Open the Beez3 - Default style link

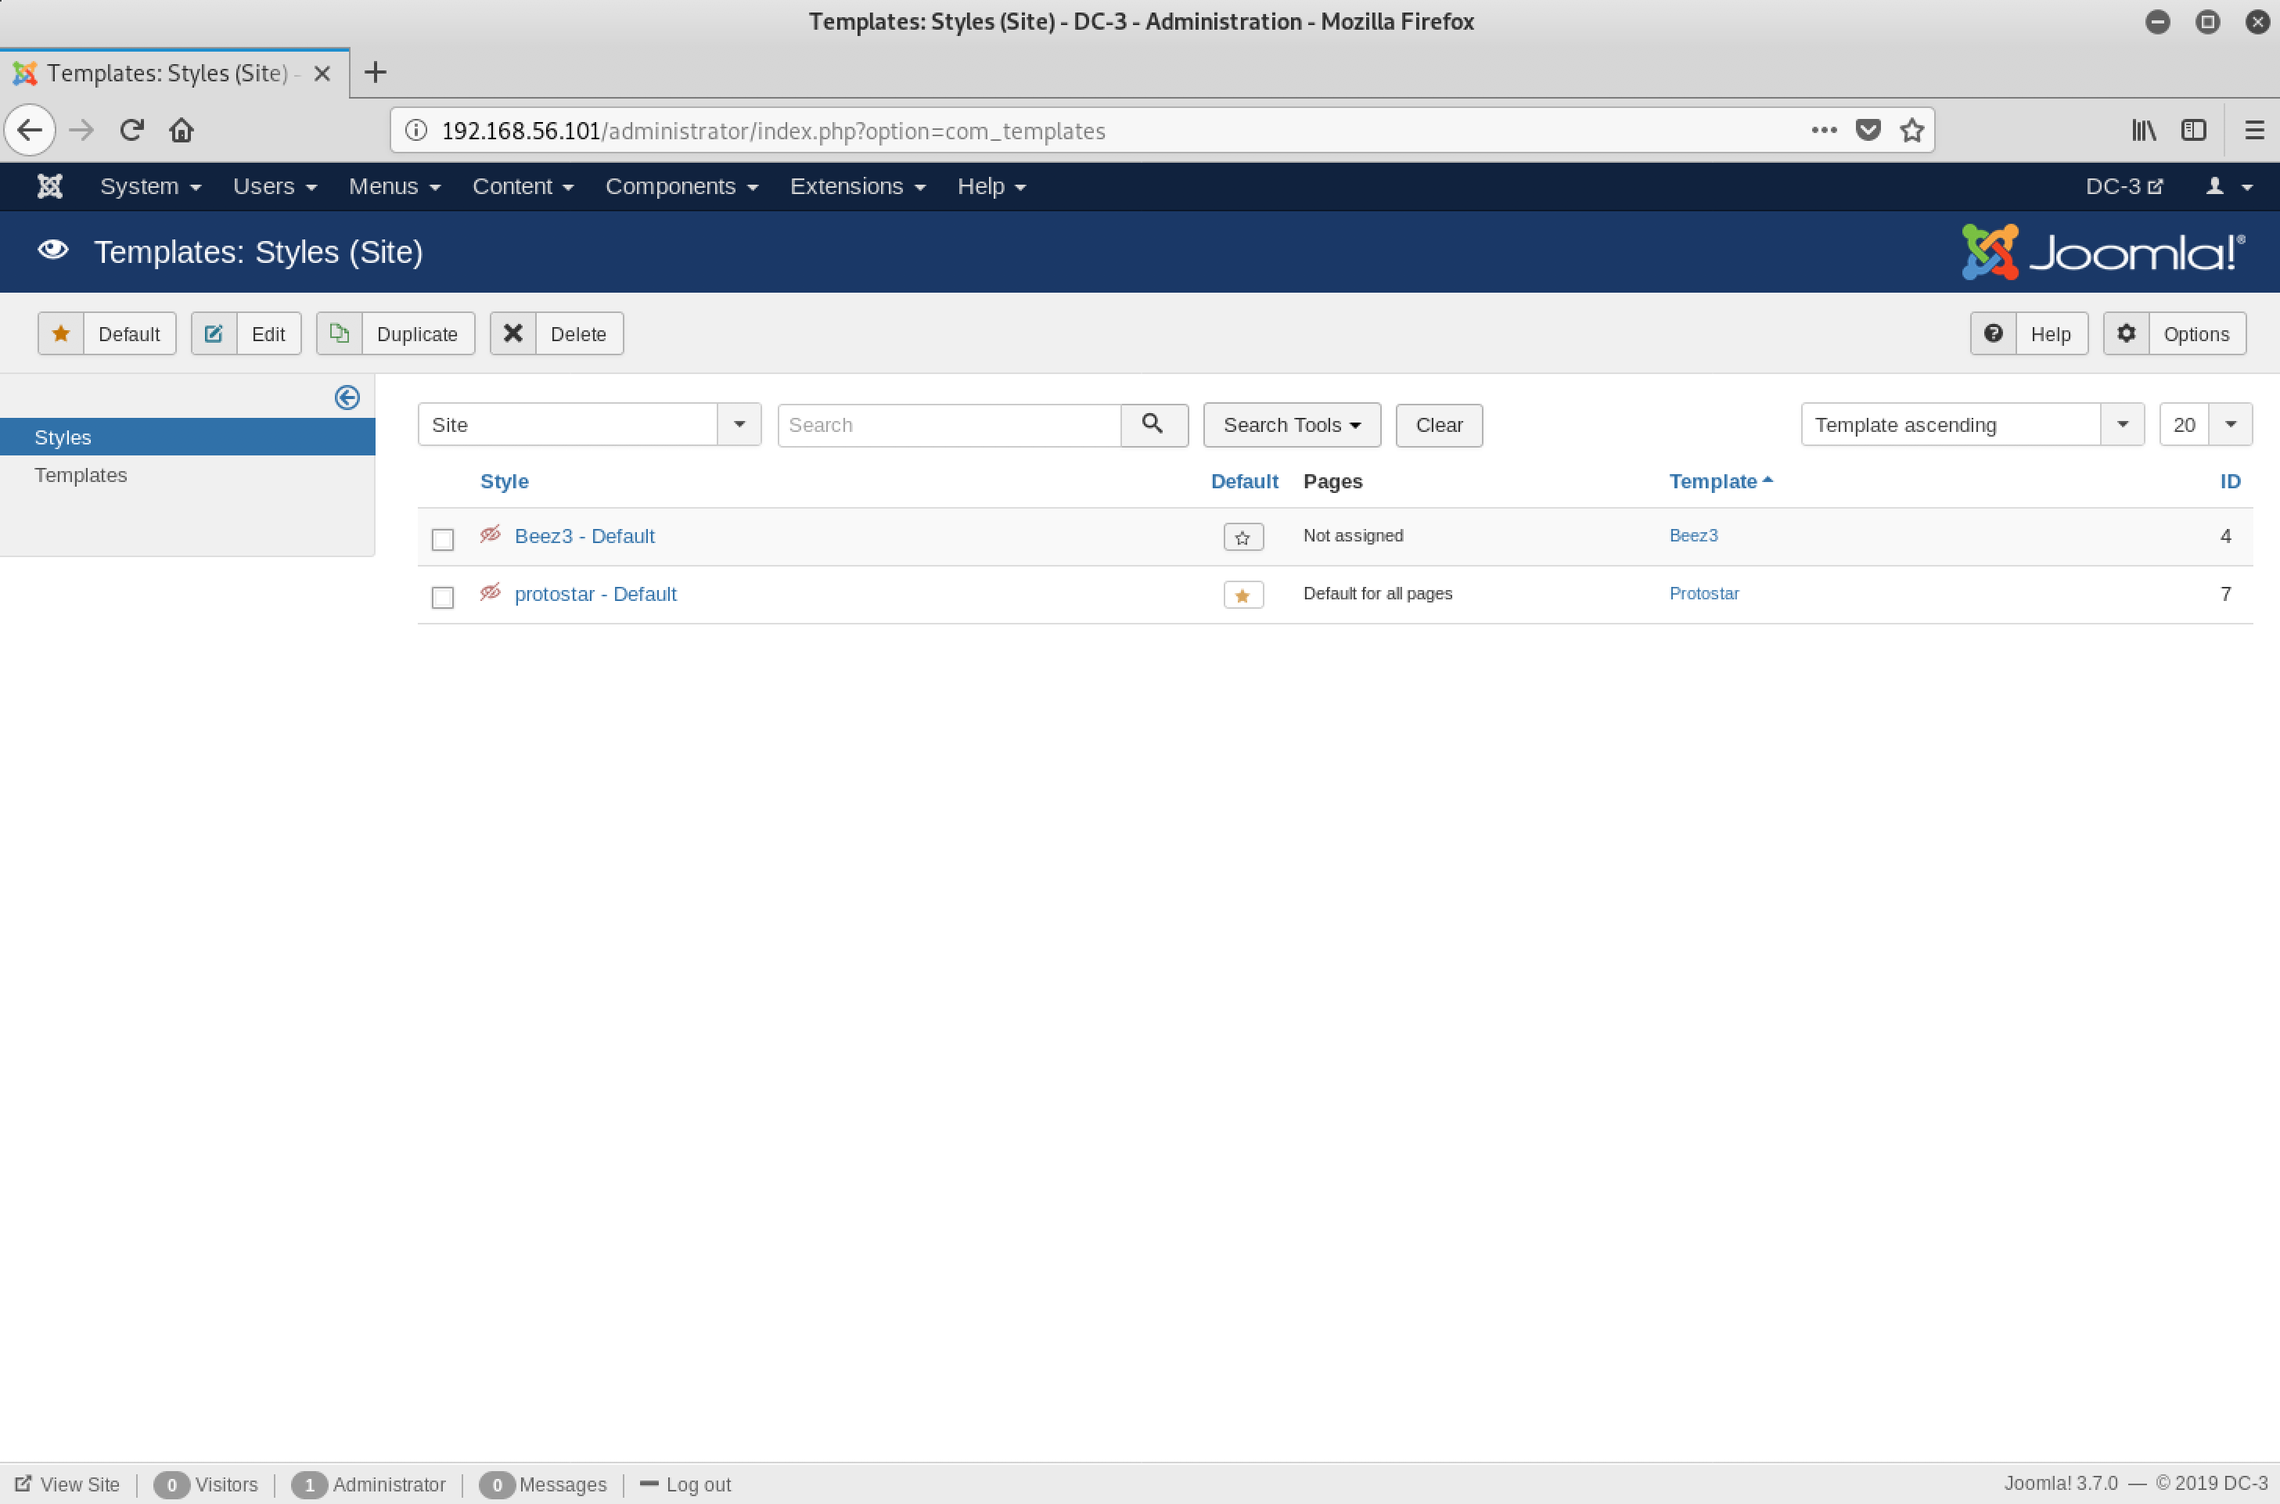pos(584,536)
